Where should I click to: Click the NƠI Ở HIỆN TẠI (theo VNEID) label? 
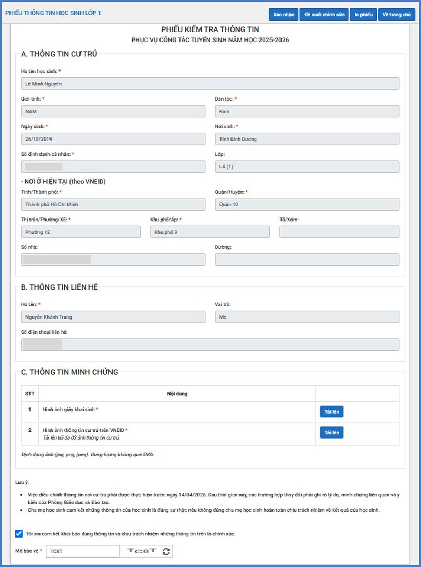[63, 182]
